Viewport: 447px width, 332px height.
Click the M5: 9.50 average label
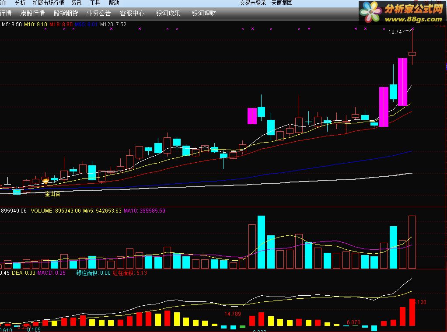coord(12,24)
